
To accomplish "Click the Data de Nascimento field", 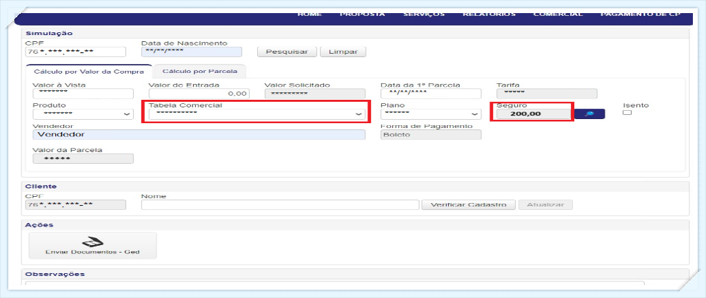I will (192, 52).
